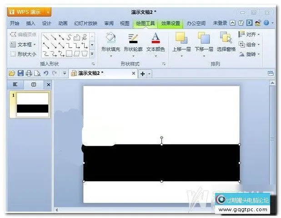Image resolution: width=281 pixels, height=218 pixels.
Task: Open the 下移一层 dropdown arrow
Action: [x=204, y=56]
